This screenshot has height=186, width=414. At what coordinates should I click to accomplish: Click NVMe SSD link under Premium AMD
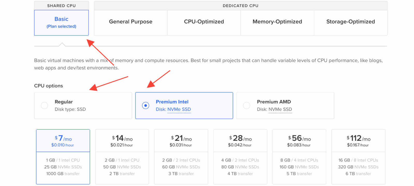280,109
